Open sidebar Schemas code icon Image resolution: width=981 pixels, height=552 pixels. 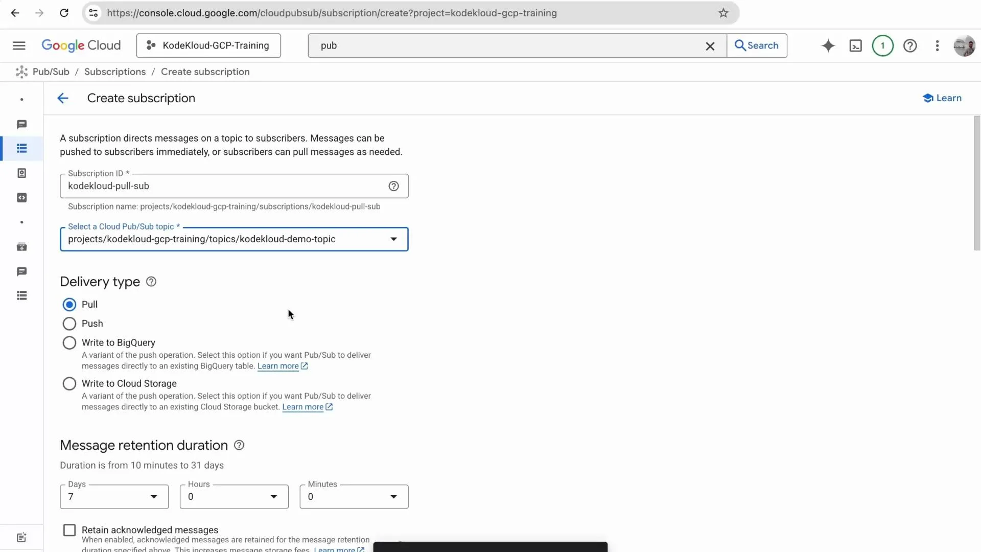[x=21, y=198]
